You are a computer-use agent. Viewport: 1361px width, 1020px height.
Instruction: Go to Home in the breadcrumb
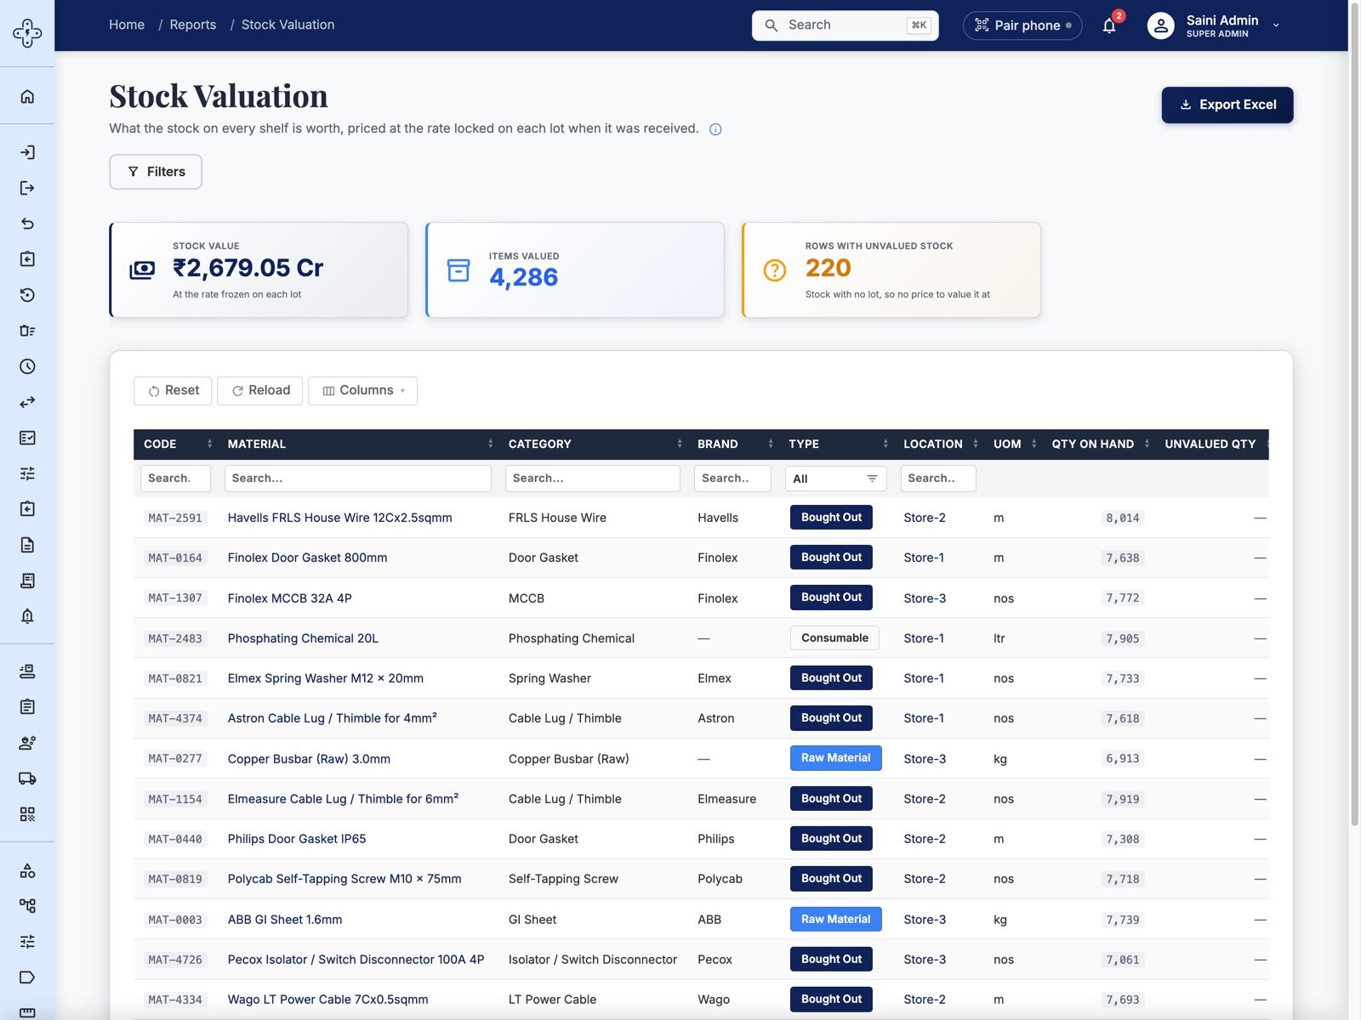pos(127,25)
